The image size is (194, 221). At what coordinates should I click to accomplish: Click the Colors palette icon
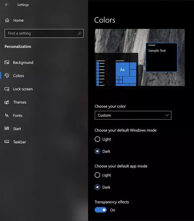click(x=7, y=75)
